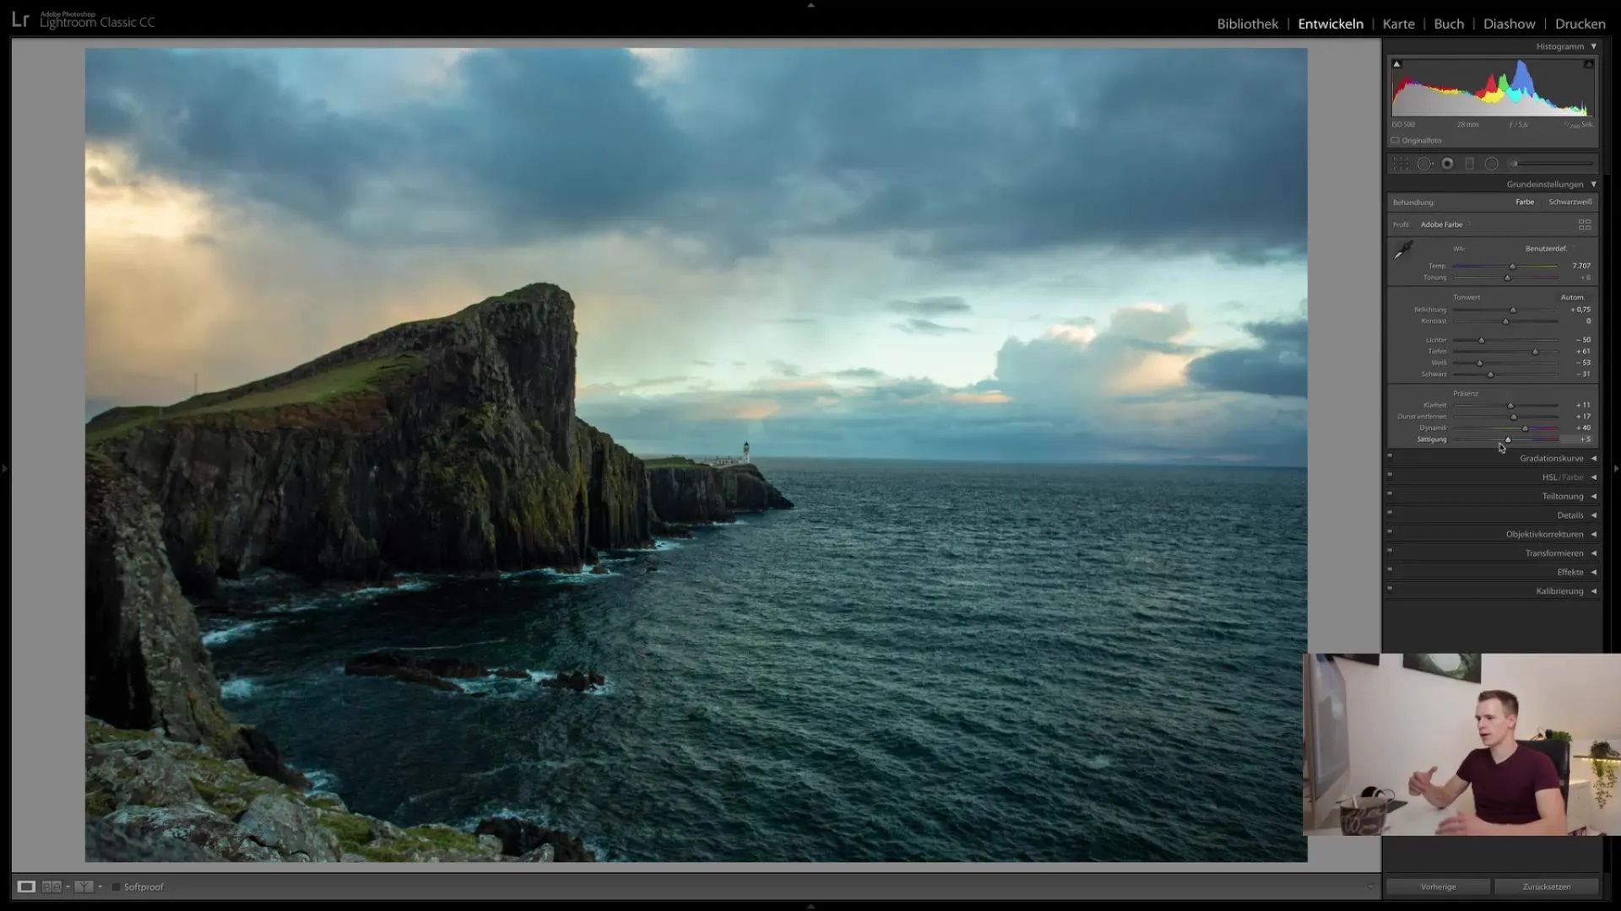Open the Entwickeln module

tap(1331, 24)
